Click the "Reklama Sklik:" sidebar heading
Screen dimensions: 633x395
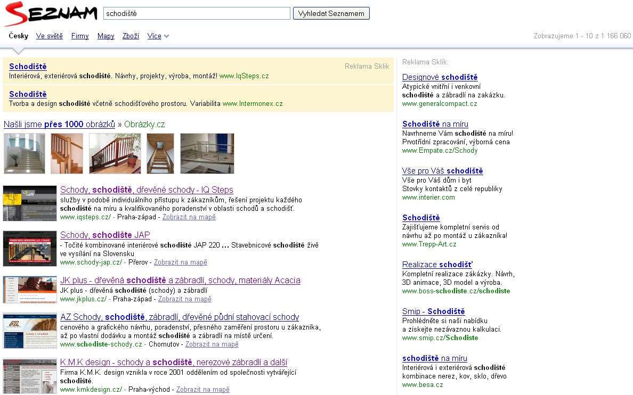tap(426, 62)
